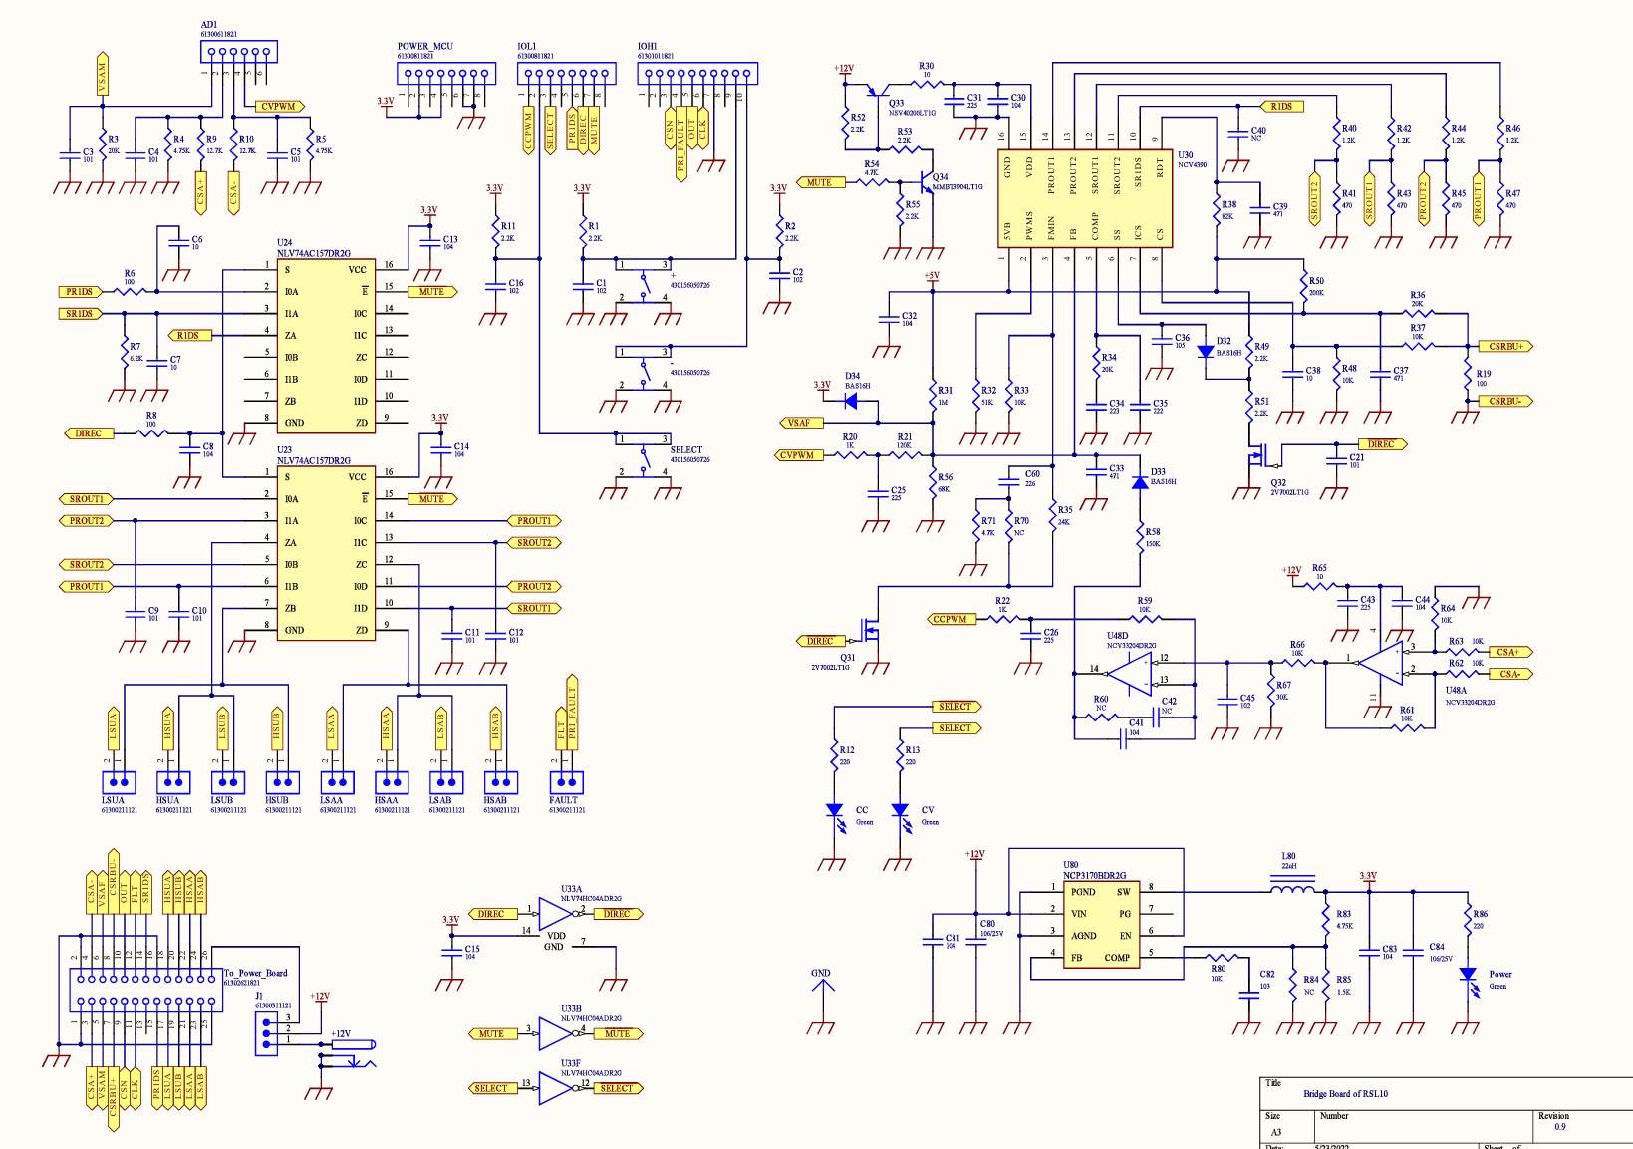Click the U48D op-amp triangle

point(1130,675)
